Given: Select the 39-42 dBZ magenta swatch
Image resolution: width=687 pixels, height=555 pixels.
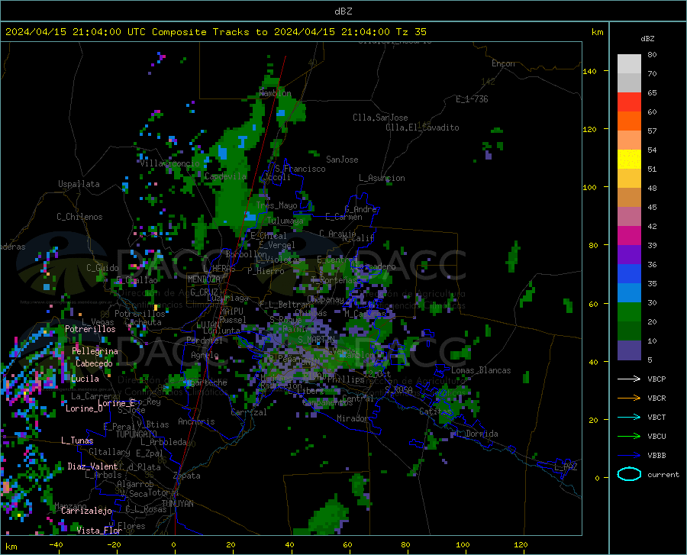Looking at the screenshot, I should [x=629, y=236].
